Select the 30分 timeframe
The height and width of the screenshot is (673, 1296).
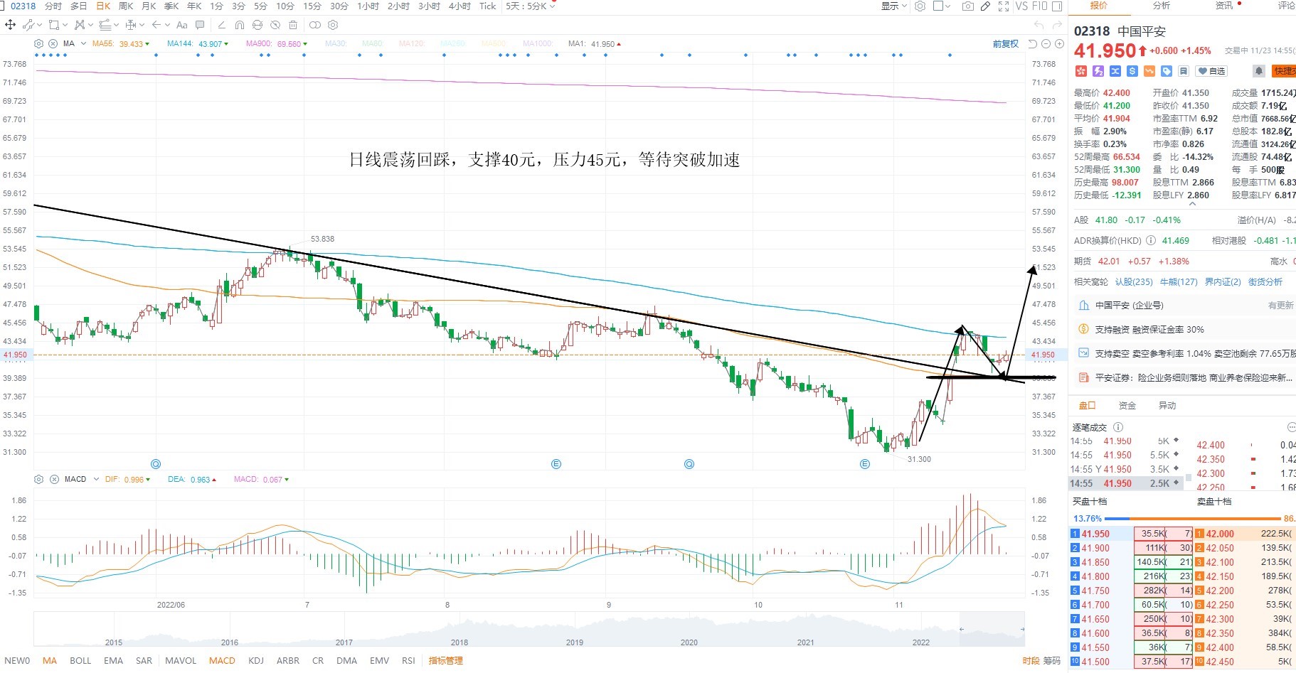[x=339, y=6]
